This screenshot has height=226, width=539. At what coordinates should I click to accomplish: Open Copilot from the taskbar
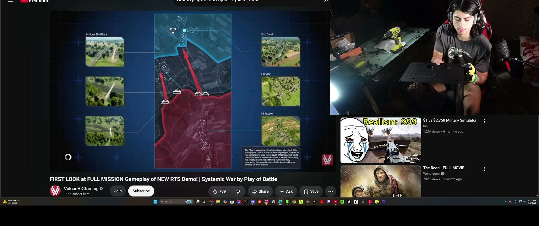[x=225, y=202]
